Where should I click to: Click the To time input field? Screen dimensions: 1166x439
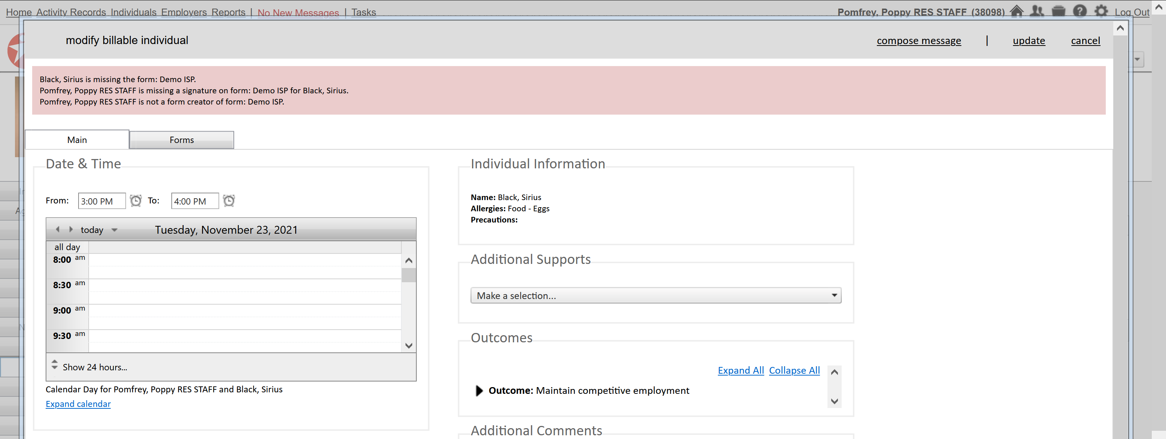tap(195, 201)
